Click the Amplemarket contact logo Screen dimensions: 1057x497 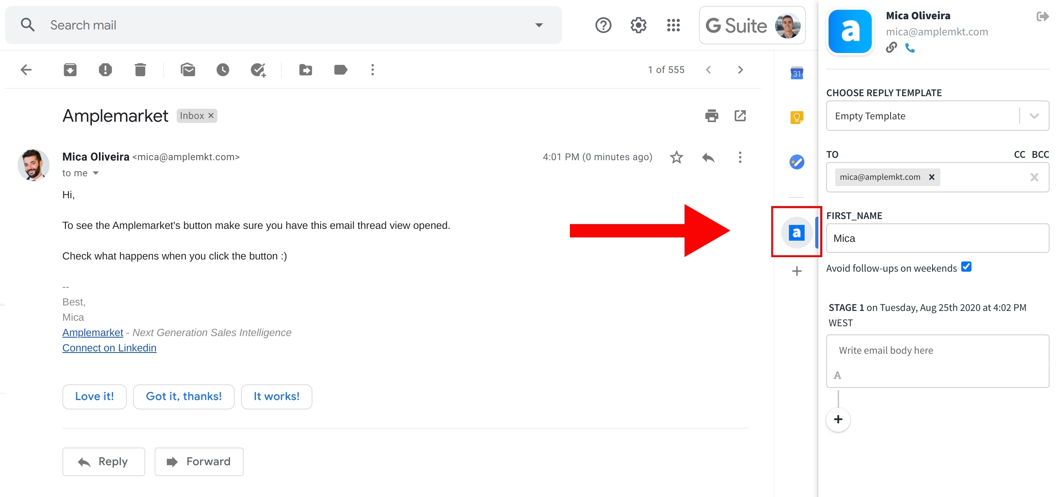tap(850, 31)
